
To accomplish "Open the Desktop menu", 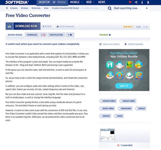I will [x=44, y=2].
